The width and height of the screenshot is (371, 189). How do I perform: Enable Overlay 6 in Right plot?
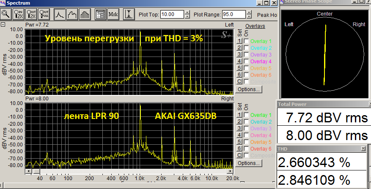[x=247, y=148]
